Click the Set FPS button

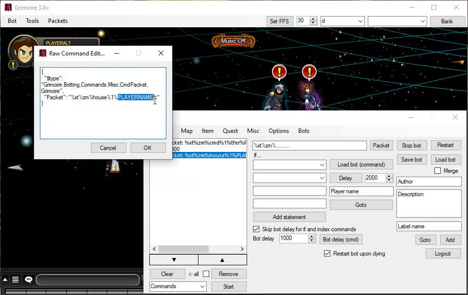tap(279, 21)
